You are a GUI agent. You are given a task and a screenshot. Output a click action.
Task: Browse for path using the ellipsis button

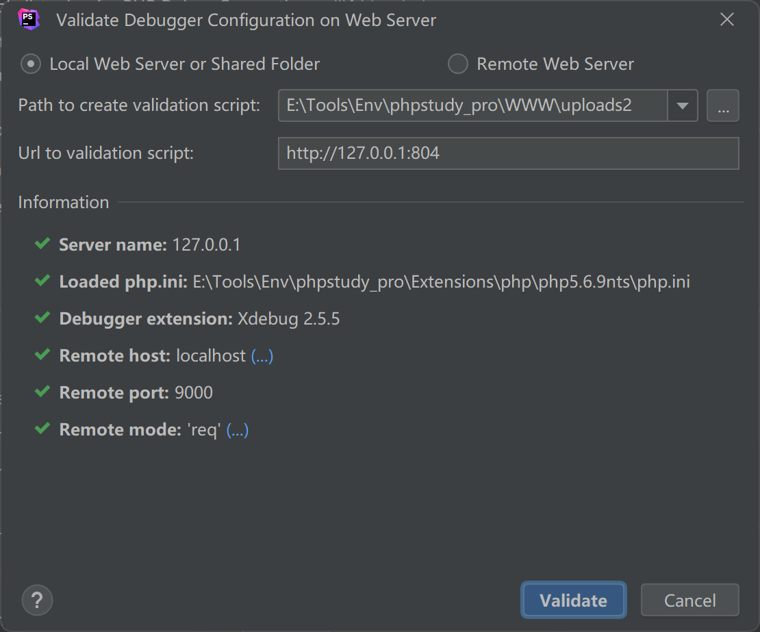pos(722,105)
